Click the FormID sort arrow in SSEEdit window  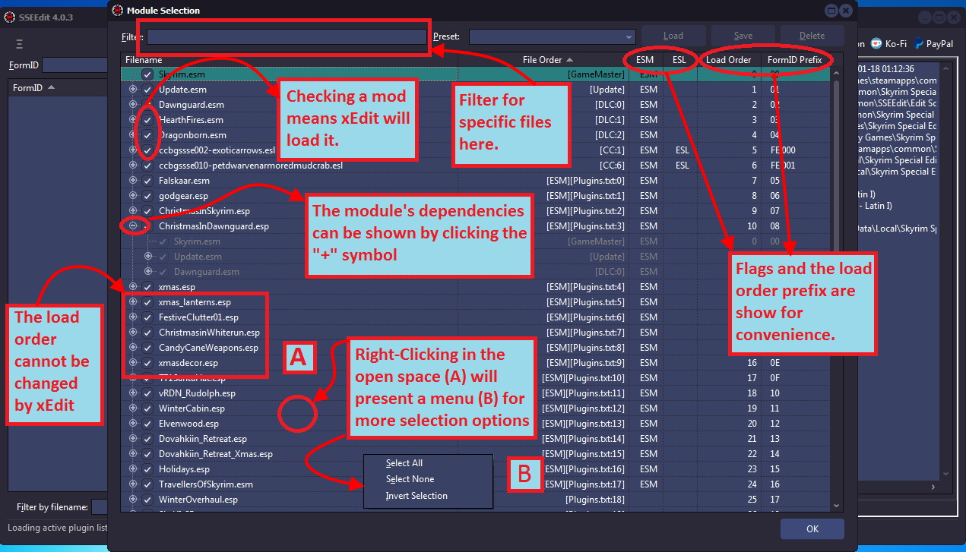pyautogui.click(x=51, y=87)
